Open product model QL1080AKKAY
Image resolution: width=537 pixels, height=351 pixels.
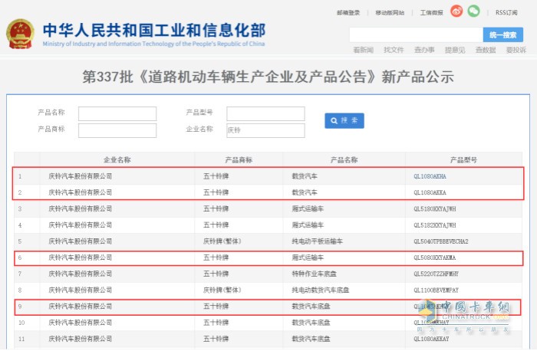click(x=431, y=339)
